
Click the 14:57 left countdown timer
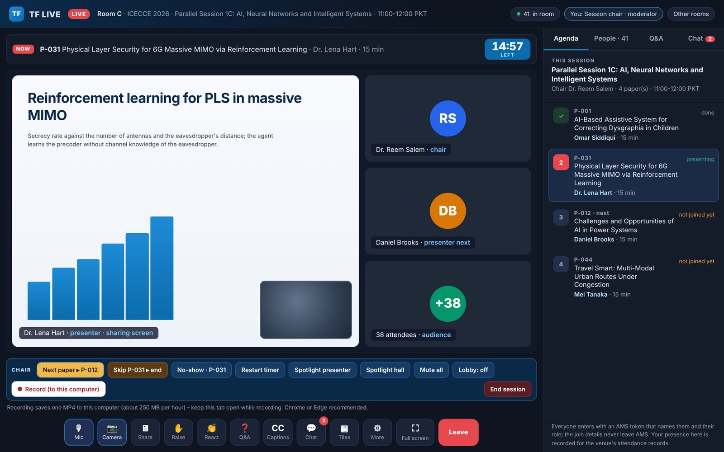click(x=507, y=49)
